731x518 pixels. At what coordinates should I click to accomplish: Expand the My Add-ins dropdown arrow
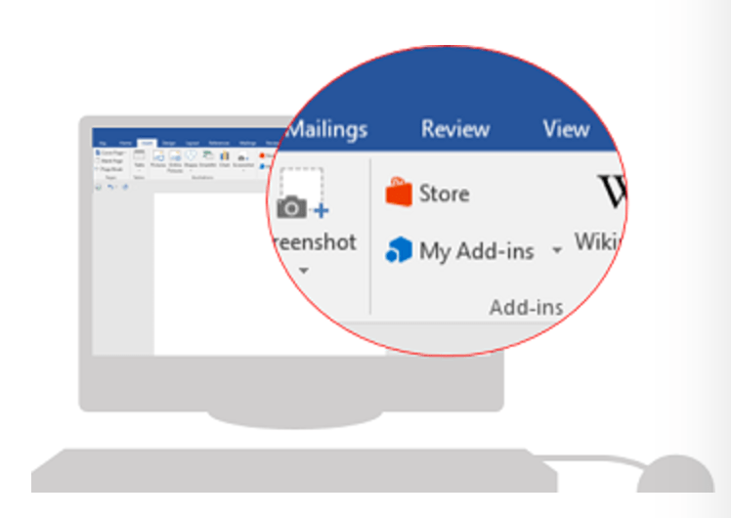pyautogui.click(x=557, y=250)
